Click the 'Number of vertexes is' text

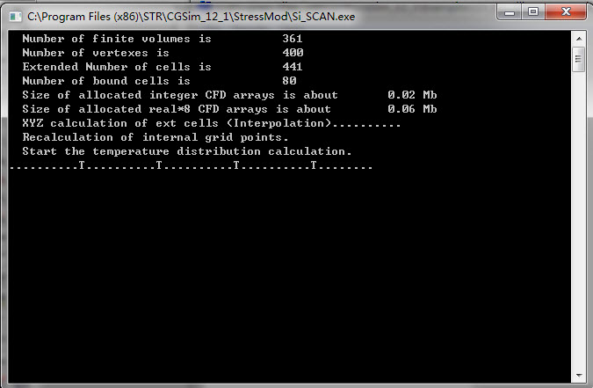(95, 53)
